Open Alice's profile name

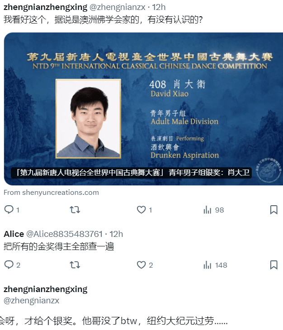(14, 234)
